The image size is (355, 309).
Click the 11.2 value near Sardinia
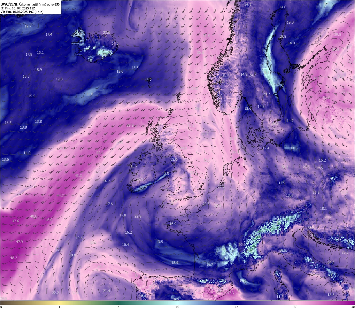tap(280, 297)
